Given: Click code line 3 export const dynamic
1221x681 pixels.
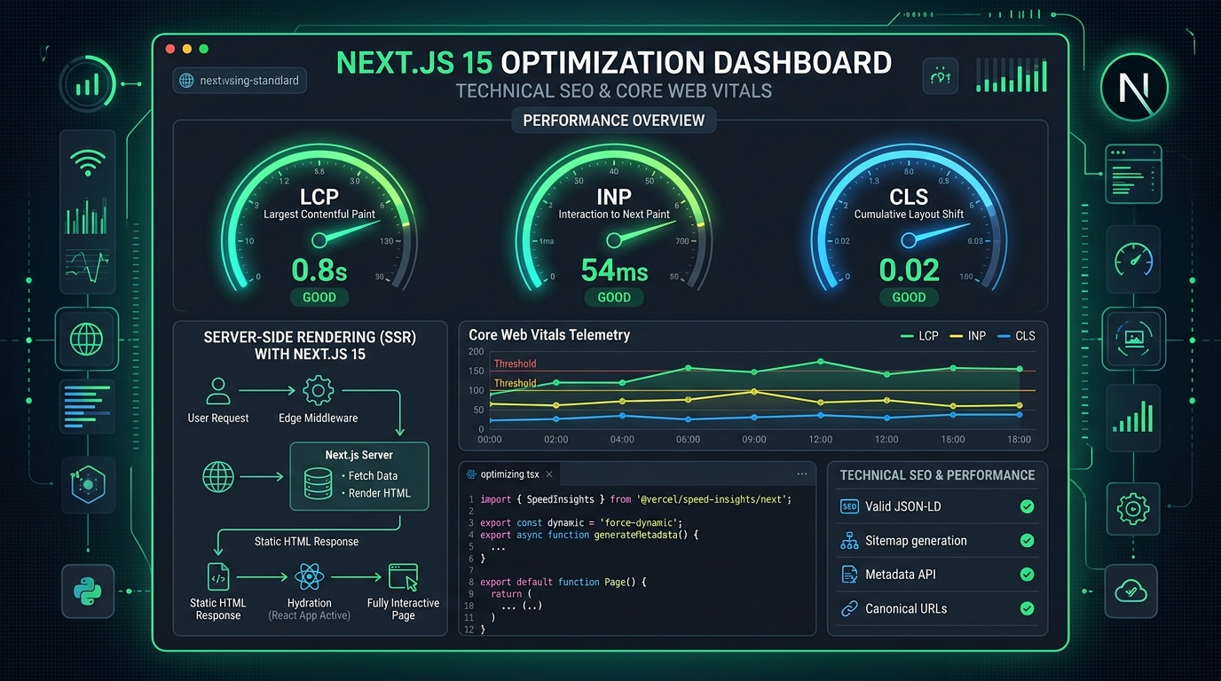Looking at the screenshot, I should coord(580,523).
